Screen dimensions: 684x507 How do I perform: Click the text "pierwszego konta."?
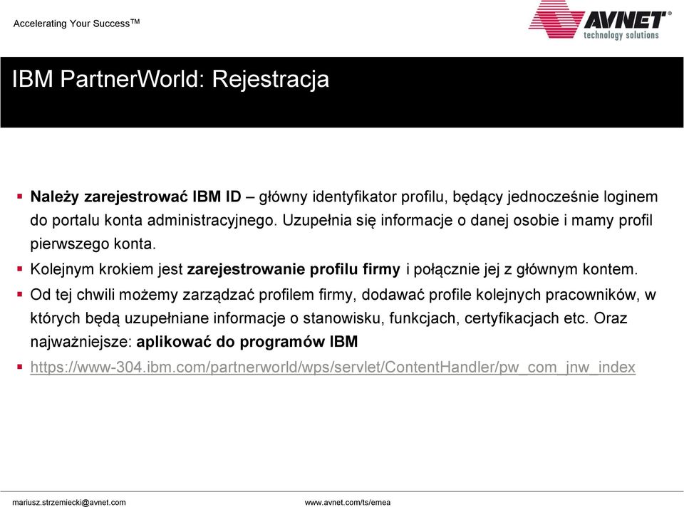[93, 244]
